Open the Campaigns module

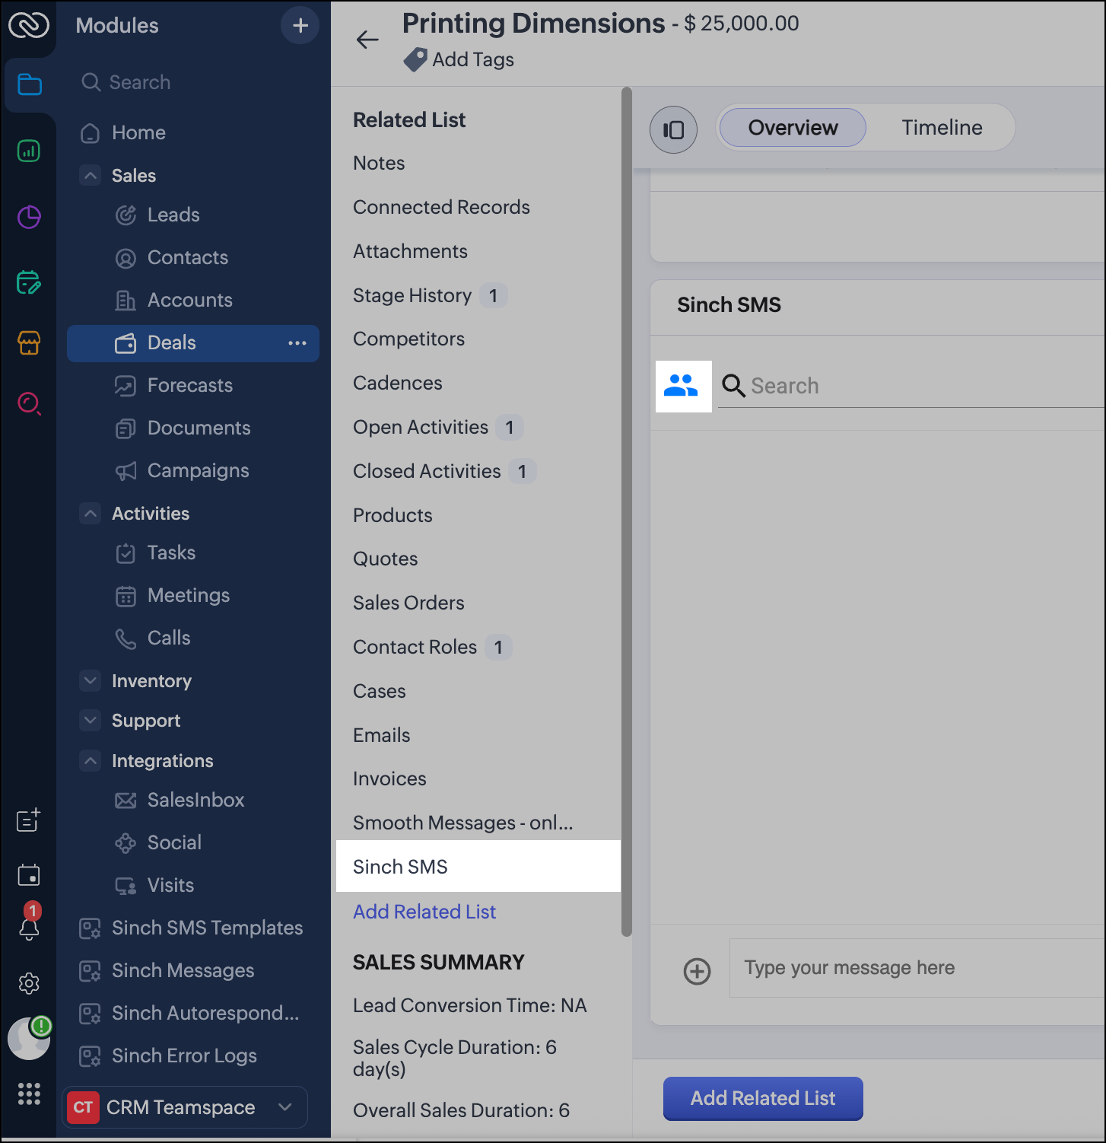pos(199,470)
